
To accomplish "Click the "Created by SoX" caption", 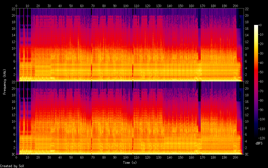I will click(12, 166).
